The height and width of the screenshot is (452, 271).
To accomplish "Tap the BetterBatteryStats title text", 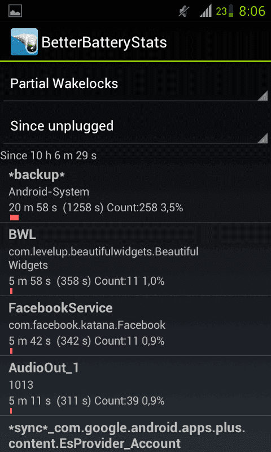I will click(x=104, y=43).
